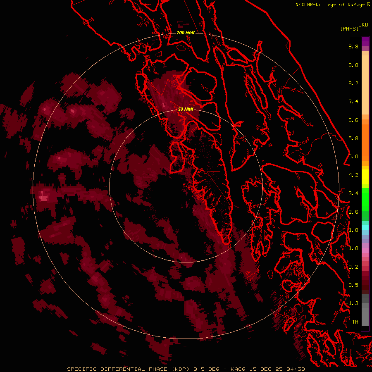Click the TH threshold label on the scale
This screenshot has height=372, width=372.
pyautogui.click(x=355, y=322)
